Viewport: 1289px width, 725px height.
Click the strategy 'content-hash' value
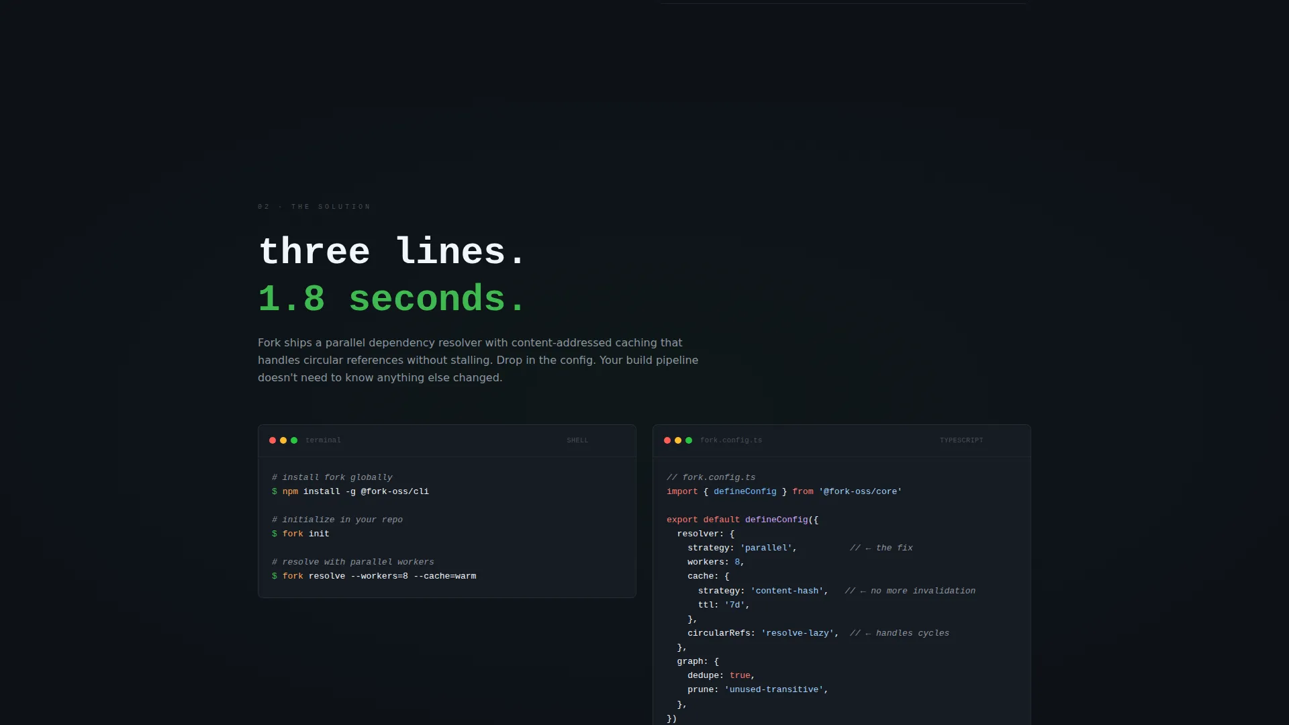coord(787,591)
